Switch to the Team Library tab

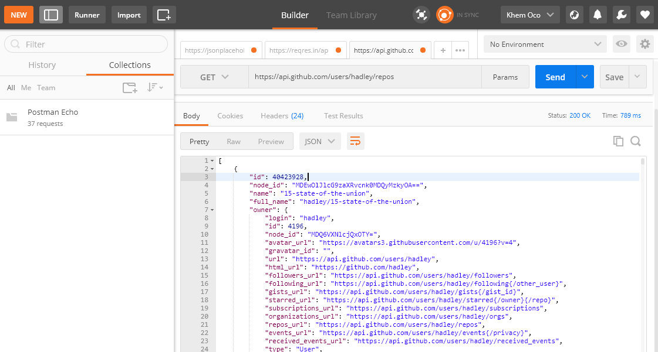[x=351, y=15]
